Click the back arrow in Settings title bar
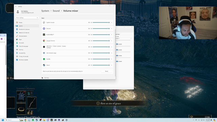Image resolution: width=217 pixels, height=122 pixels. click(16, 6)
